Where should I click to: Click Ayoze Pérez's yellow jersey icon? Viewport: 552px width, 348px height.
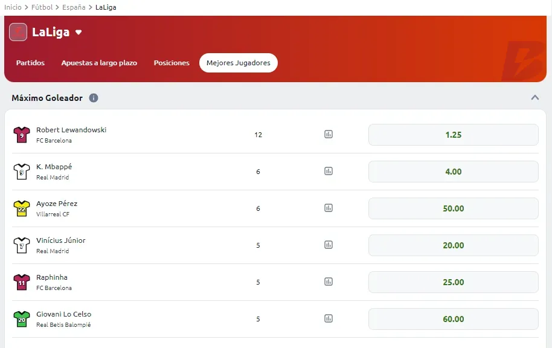pos(22,208)
